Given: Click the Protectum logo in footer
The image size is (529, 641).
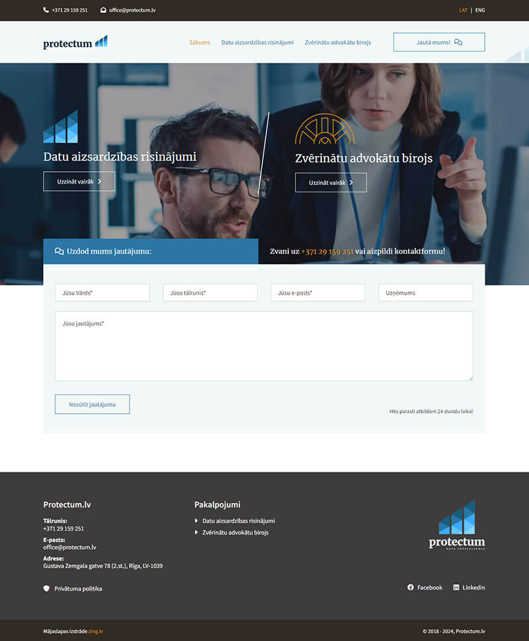Looking at the screenshot, I should click(x=456, y=525).
